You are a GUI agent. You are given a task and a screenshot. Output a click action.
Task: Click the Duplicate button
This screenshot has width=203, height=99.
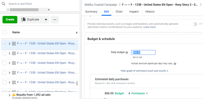point(31,19)
